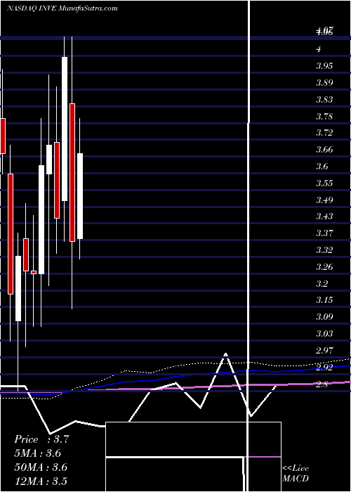Click the 3.55 price axis label
351x492 pixels.
(324, 183)
